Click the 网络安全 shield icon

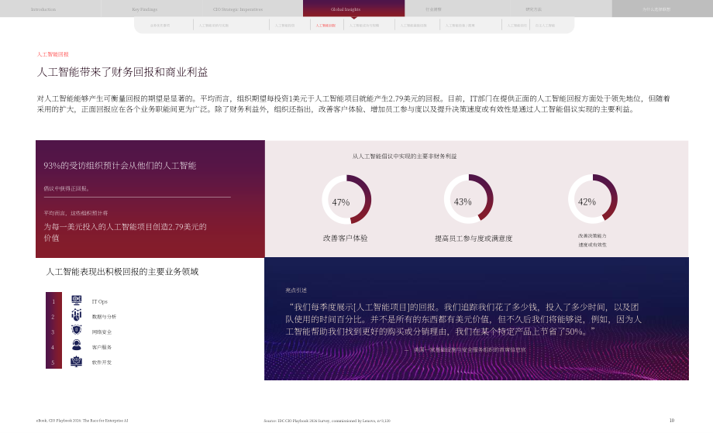coord(77,330)
